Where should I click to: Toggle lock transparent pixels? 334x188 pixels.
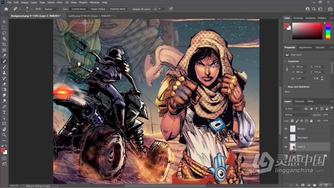[292, 121]
